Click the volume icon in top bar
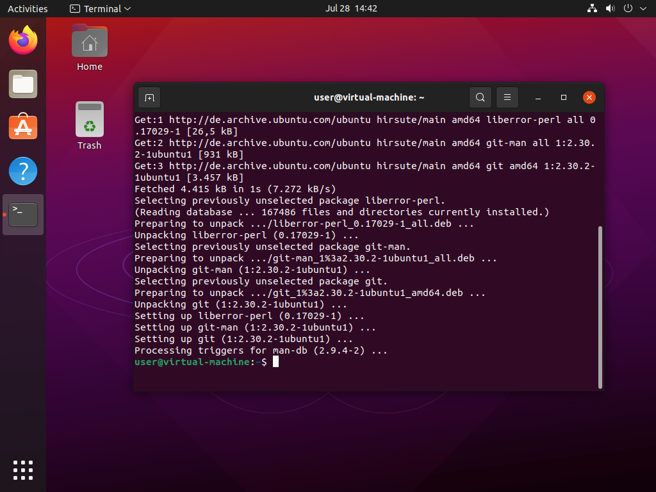The width and height of the screenshot is (656, 492). tap(610, 8)
